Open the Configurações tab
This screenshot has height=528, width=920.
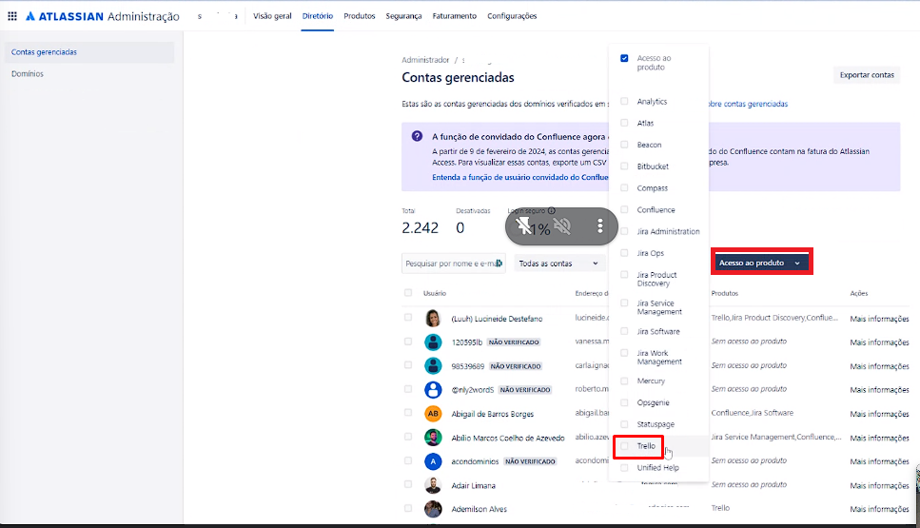(x=512, y=16)
